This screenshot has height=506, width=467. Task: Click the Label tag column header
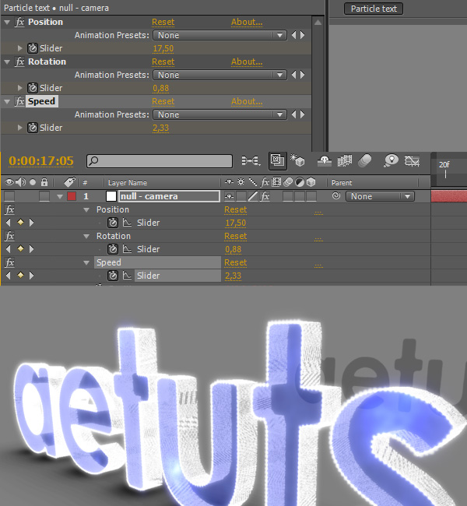[x=69, y=182]
